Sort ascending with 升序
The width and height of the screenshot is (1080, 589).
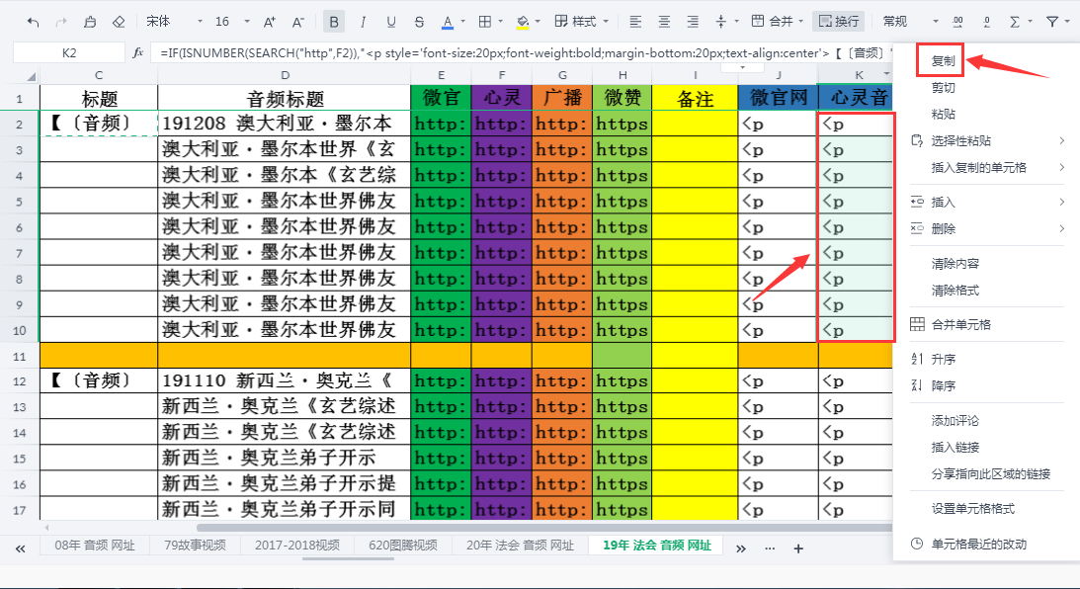(x=943, y=359)
